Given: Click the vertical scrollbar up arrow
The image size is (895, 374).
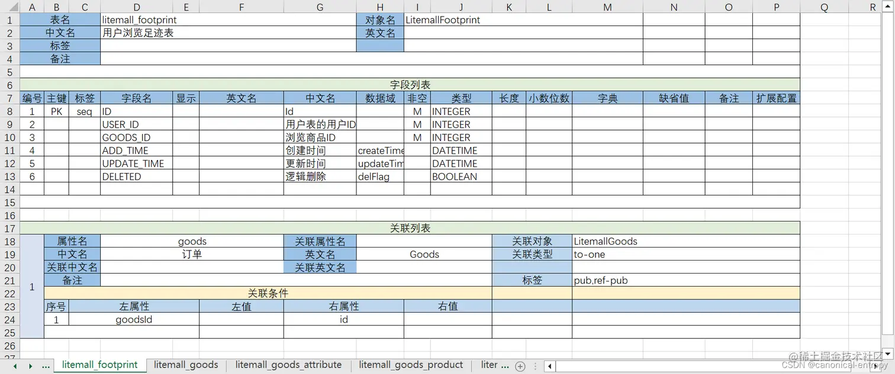Looking at the screenshot, I should click(x=889, y=6).
